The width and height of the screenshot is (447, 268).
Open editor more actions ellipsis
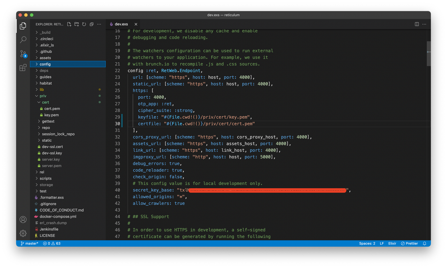(x=424, y=24)
